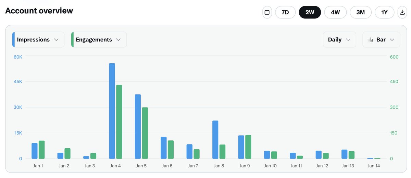Screen dimensions: 411x178
Task: Click the Jan 6 green engagements bar
Action: tap(171, 150)
